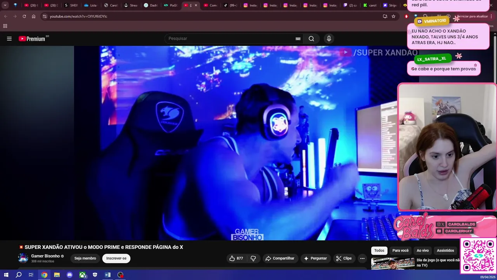Switch to the Stripe browser tab
This screenshot has height=280, width=497.
[x=390, y=5]
